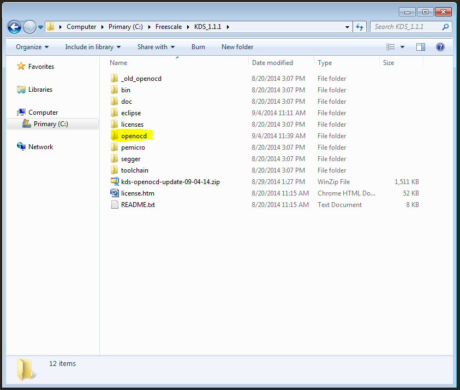Maximize the Explorer window
460x390 pixels.
pyautogui.click(x=425, y=12)
